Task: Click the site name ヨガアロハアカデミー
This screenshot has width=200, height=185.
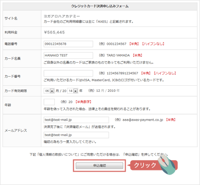Action: (62, 16)
